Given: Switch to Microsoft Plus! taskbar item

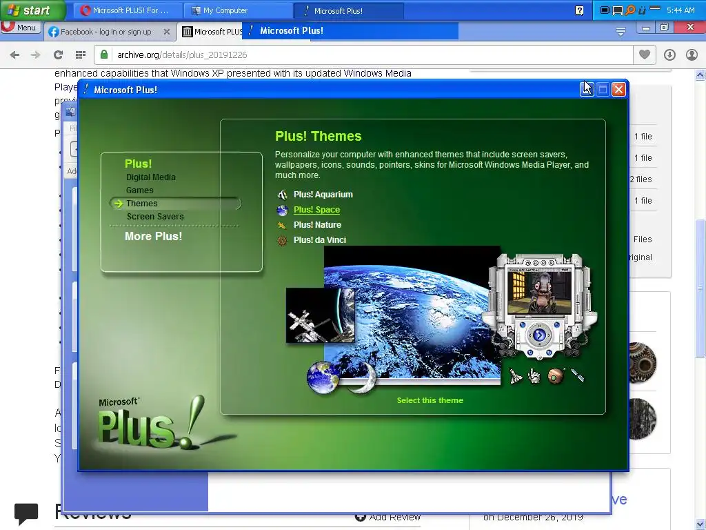Looking at the screenshot, I should [348, 10].
